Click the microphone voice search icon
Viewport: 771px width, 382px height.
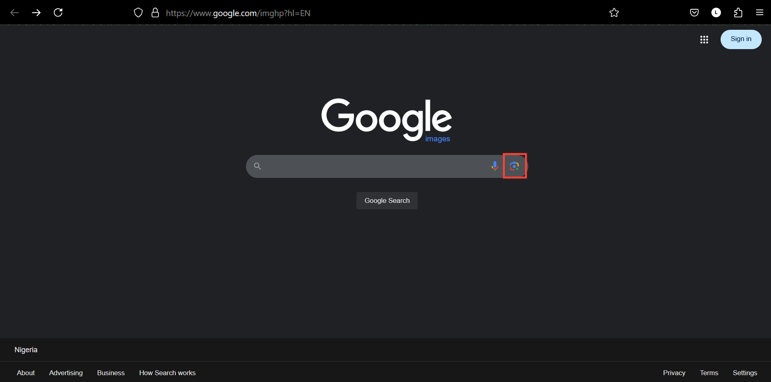[x=495, y=166]
